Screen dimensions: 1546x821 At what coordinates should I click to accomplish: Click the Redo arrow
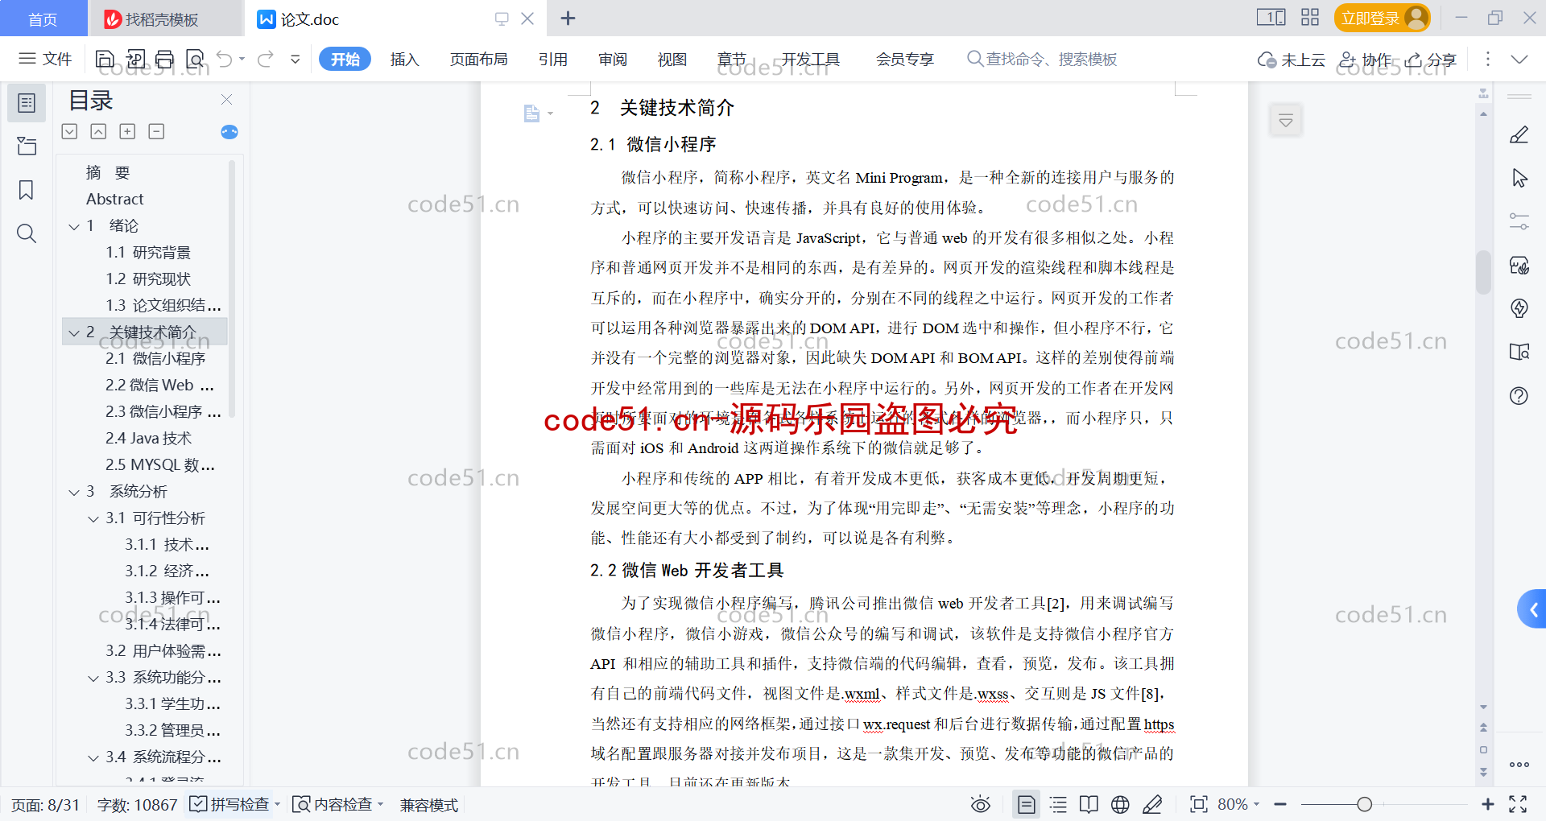pos(265,59)
